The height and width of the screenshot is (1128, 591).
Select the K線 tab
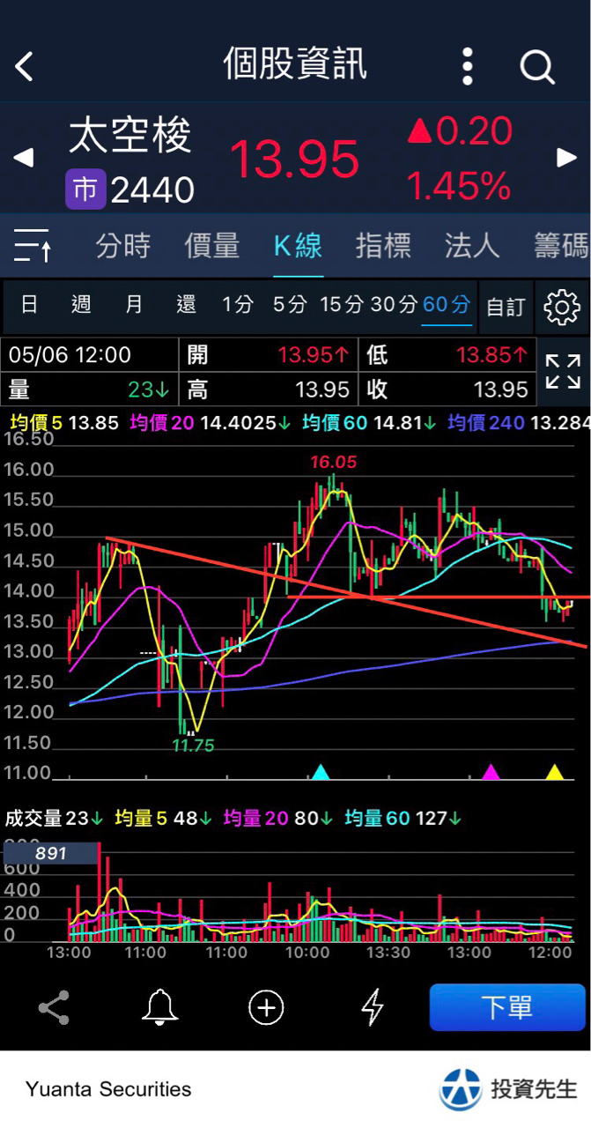[298, 246]
